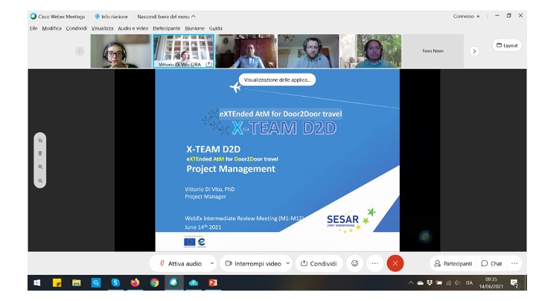Click the ITA language indicator
Image resolution: width=536 pixels, height=301 pixels.
pyautogui.click(x=469, y=282)
